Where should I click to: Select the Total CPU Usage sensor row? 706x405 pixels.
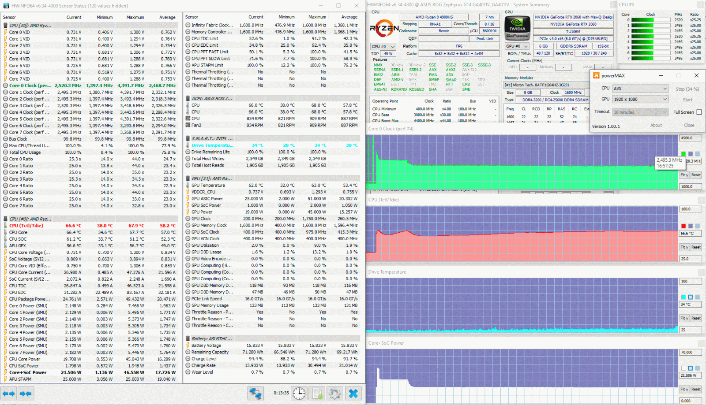(x=91, y=152)
